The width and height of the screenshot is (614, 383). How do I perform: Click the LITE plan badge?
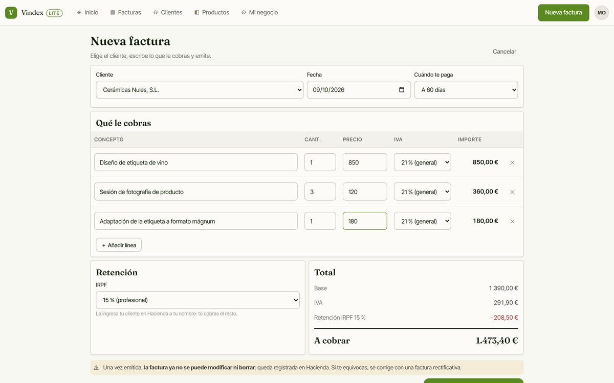click(x=54, y=13)
